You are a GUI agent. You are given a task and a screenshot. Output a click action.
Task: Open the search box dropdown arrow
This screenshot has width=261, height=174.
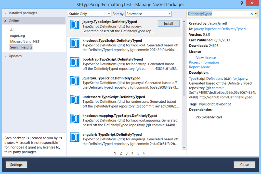pos(256,14)
